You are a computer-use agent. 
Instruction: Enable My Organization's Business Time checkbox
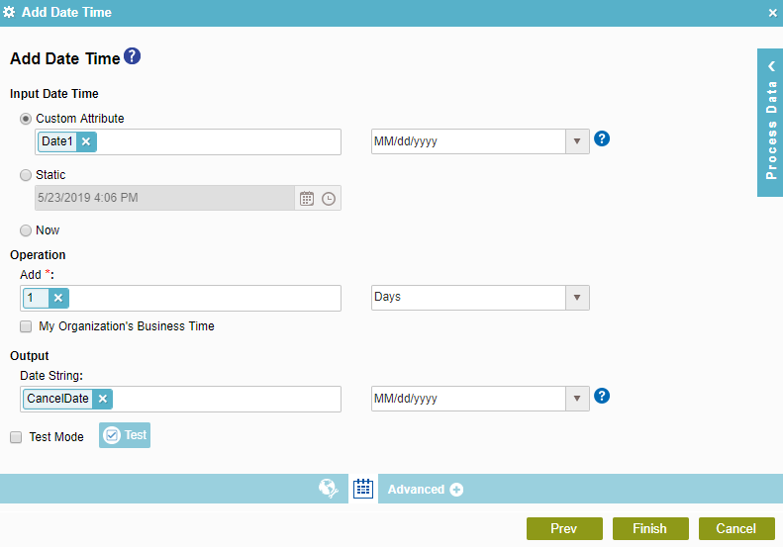(x=26, y=326)
